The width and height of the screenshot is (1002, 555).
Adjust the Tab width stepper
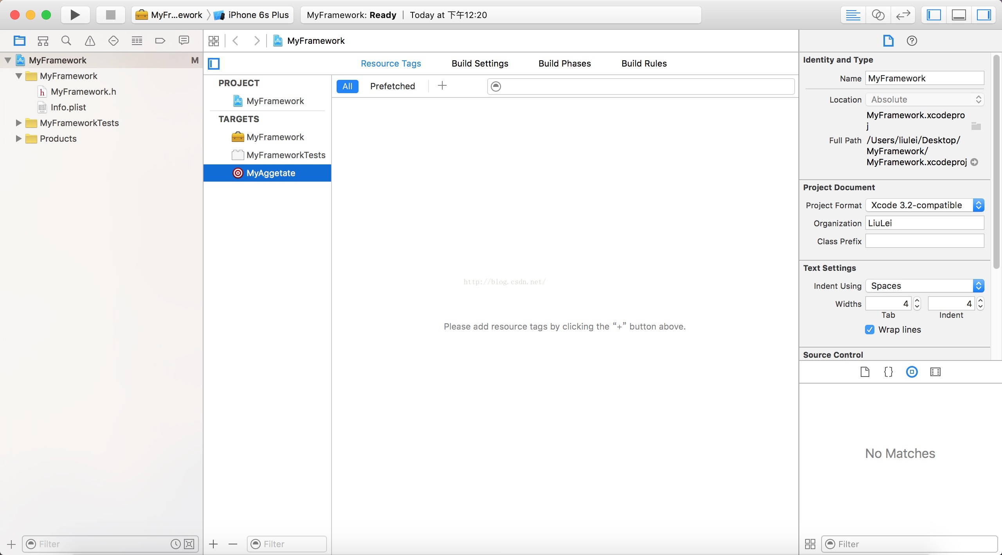tap(917, 304)
